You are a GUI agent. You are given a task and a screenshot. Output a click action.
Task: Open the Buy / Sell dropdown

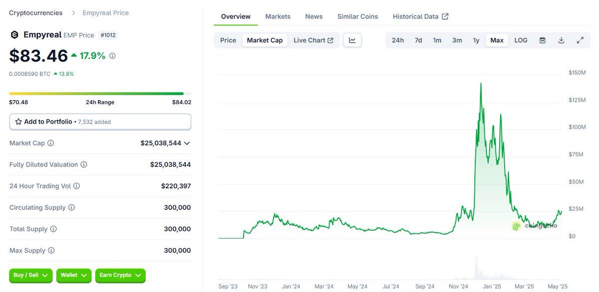click(30, 275)
